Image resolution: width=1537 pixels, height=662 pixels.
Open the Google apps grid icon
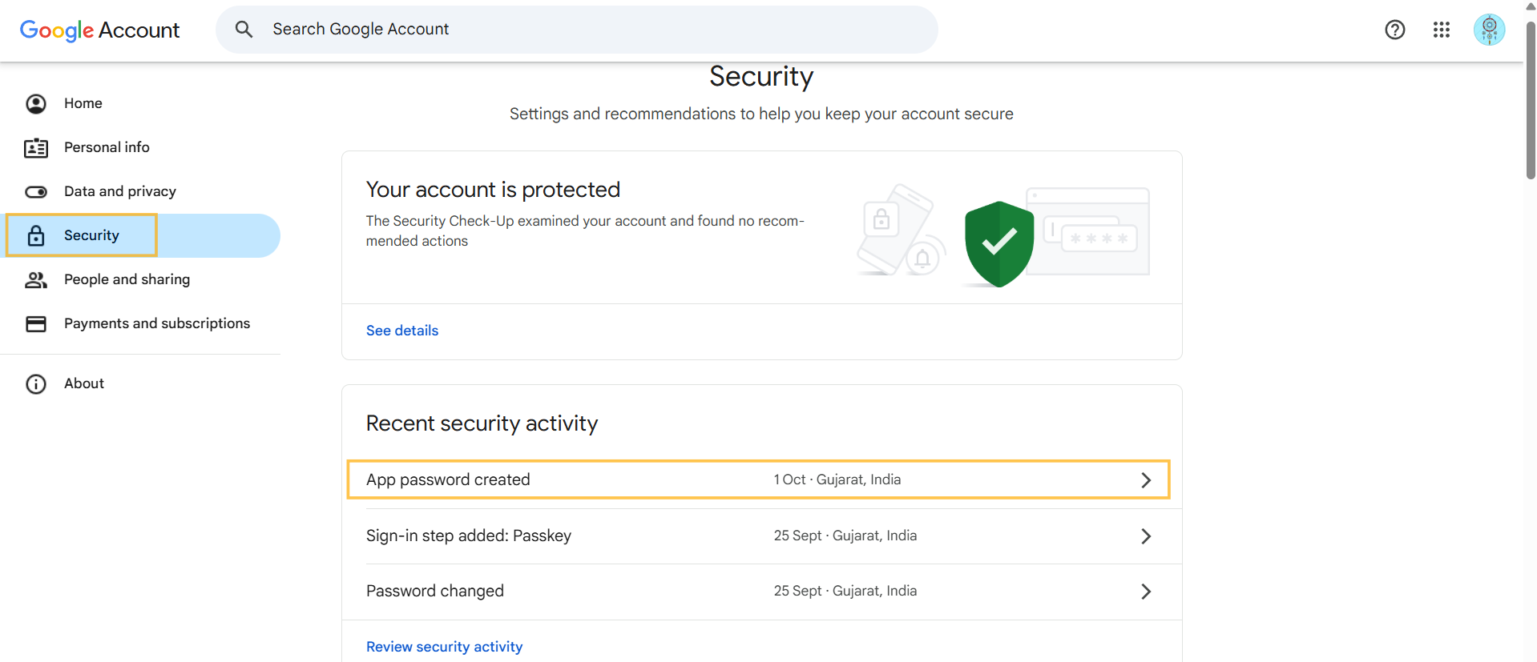click(x=1442, y=30)
